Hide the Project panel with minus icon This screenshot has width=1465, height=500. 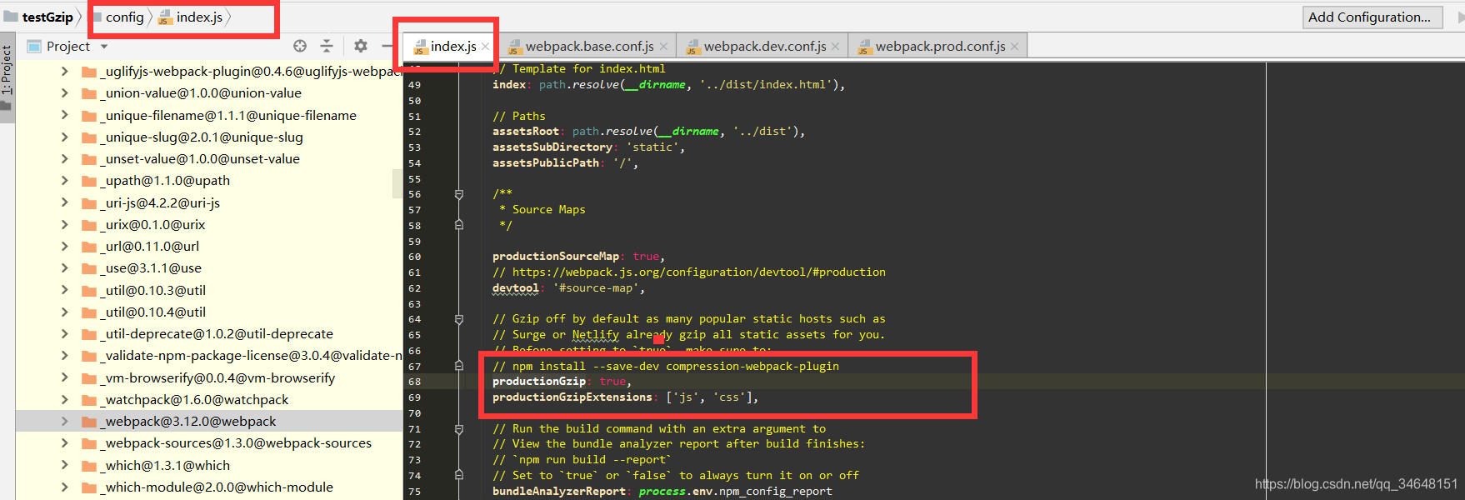coord(387,46)
